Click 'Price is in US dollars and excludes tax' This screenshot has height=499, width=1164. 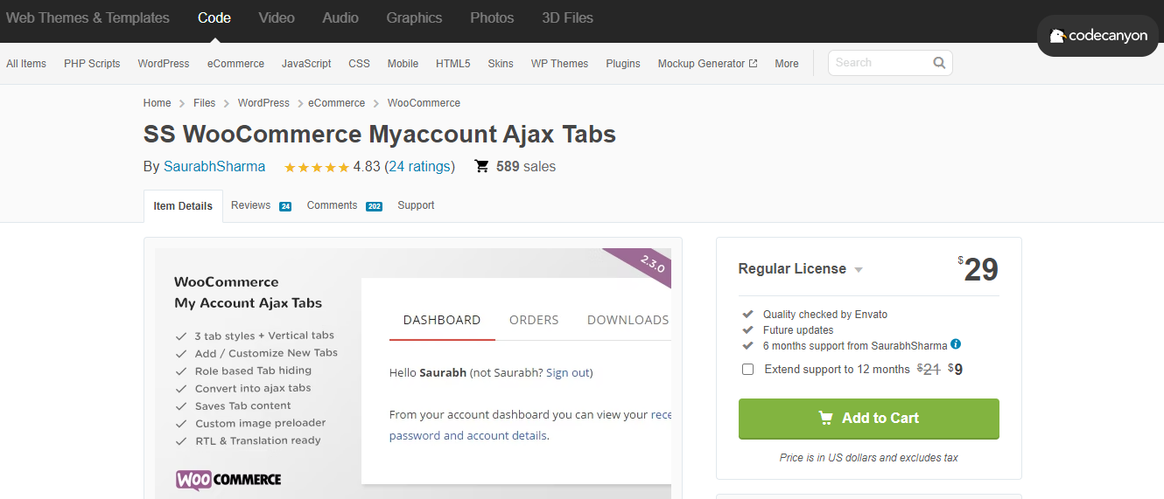869,458
